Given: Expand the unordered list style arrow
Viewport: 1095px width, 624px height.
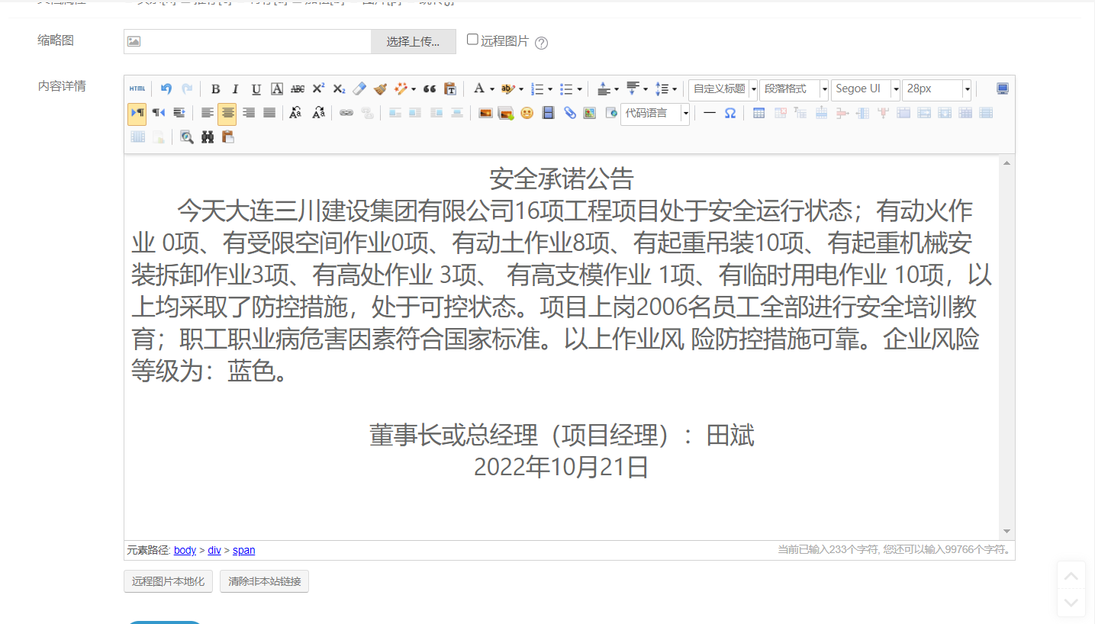Looking at the screenshot, I should click(x=579, y=89).
